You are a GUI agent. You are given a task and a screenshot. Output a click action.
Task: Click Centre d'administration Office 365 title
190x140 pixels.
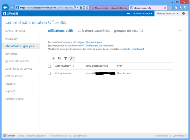coord(36,22)
